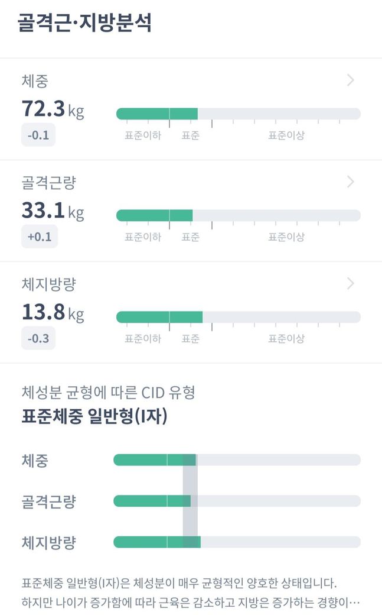Select the 체지방량 bar in CID chart

237,542
